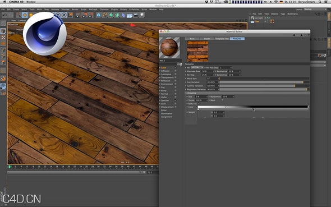
Task: Click the coordinate system icon after Z
Action: (x=70, y=15)
